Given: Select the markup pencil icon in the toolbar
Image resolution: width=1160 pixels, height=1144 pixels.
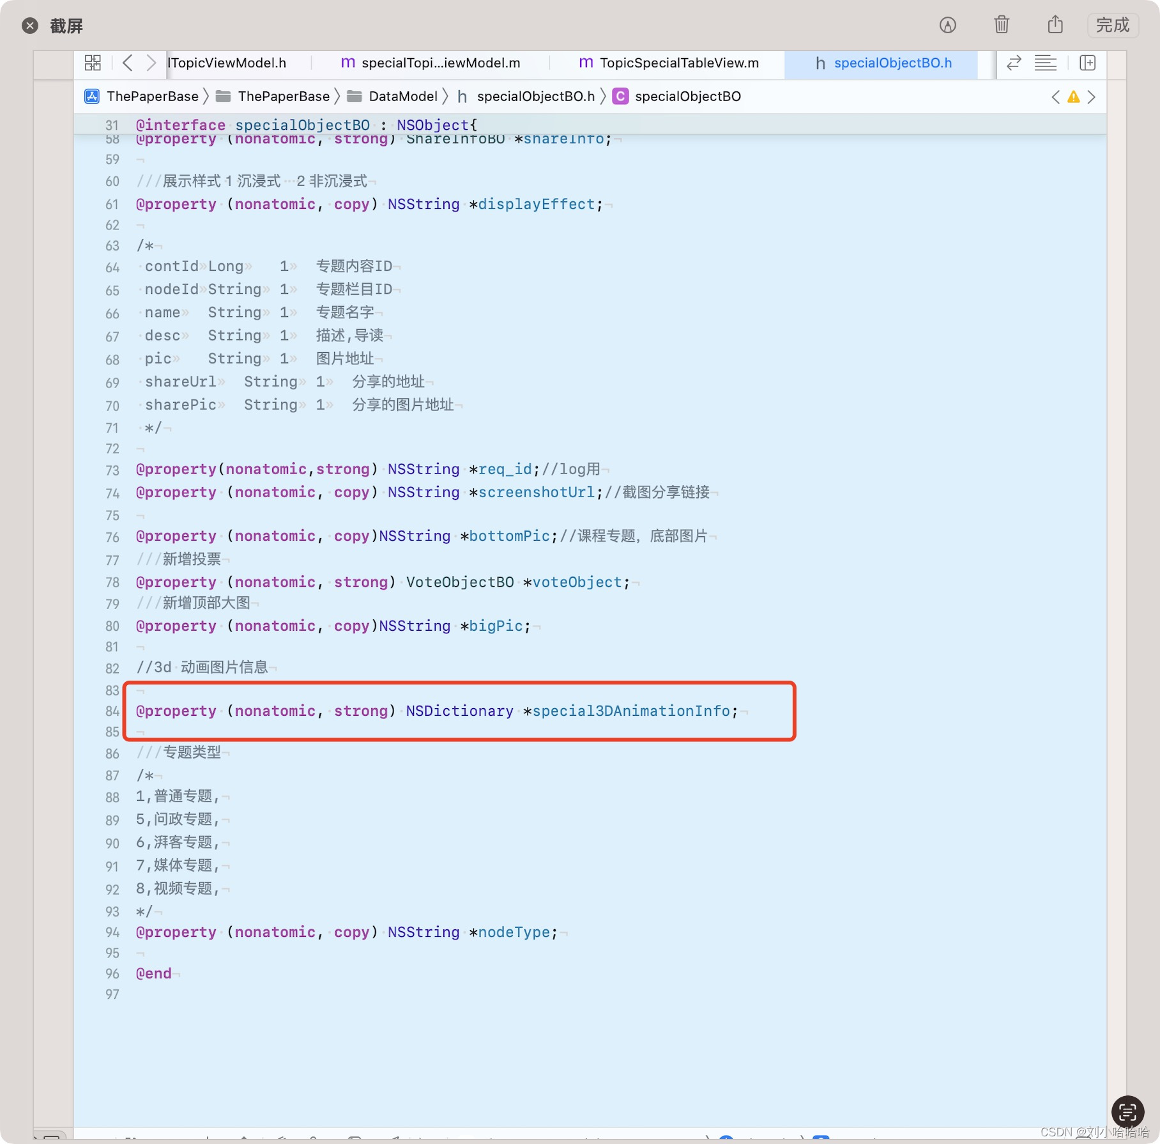Looking at the screenshot, I should (x=948, y=25).
